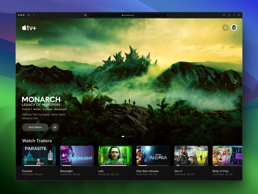258x194 pixels.
Task: Click the Birds of Prey title
Action: click(x=221, y=171)
